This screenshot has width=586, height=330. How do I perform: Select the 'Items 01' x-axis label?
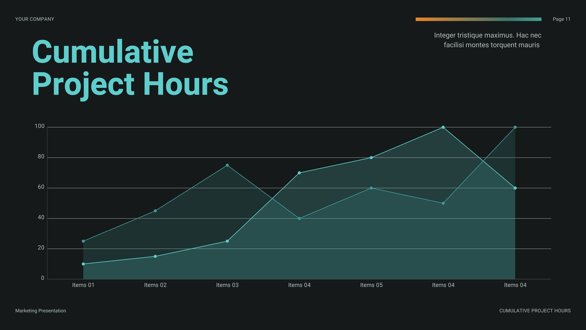coord(83,285)
